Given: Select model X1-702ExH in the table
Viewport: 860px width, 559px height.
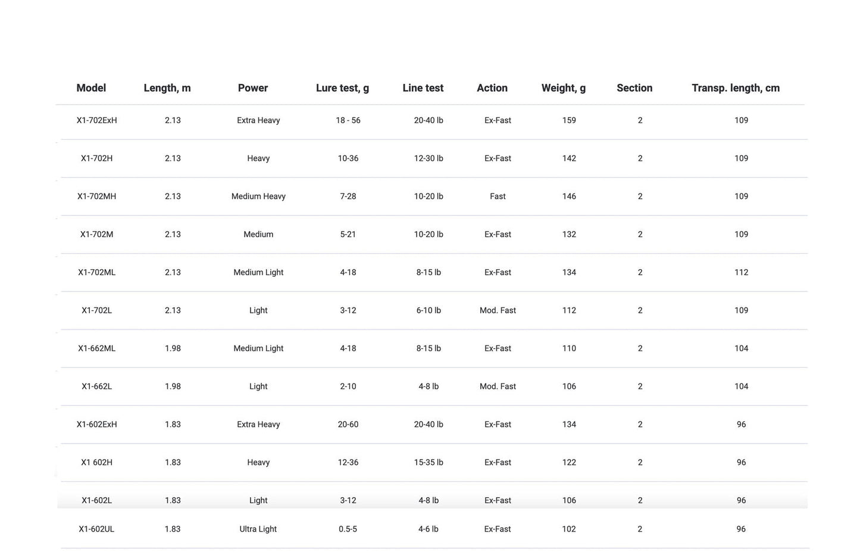Looking at the screenshot, I should click(96, 120).
